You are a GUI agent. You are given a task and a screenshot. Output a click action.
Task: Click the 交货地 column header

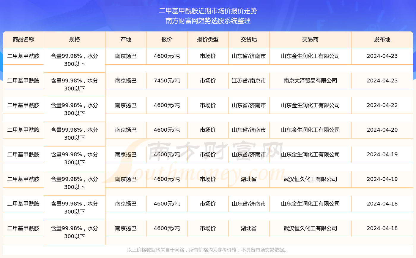click(x=249, y=39)
